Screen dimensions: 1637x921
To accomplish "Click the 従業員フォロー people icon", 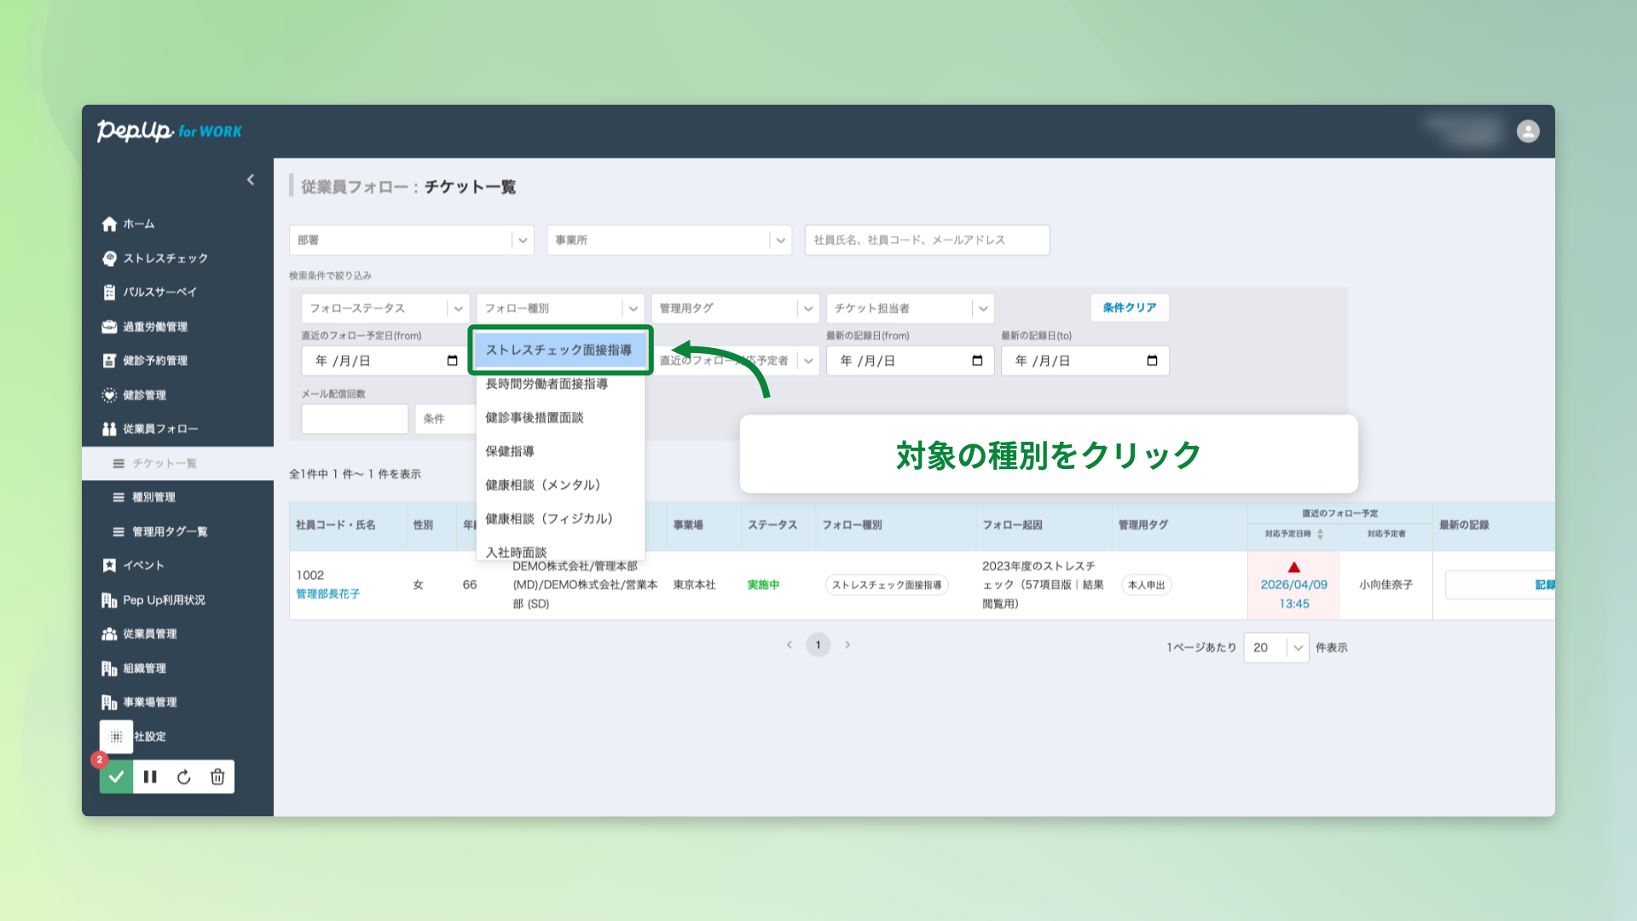I will click(x=109, y=429).
